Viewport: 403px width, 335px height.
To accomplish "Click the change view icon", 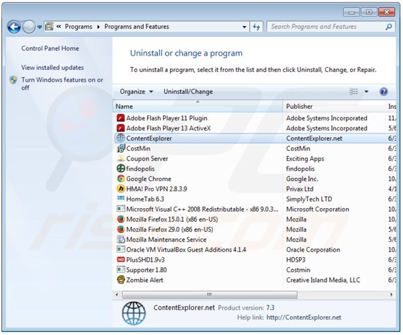I will pos(354,91).
